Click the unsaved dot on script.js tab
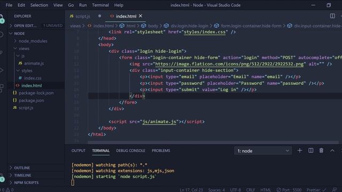 (x=99, y=16)
